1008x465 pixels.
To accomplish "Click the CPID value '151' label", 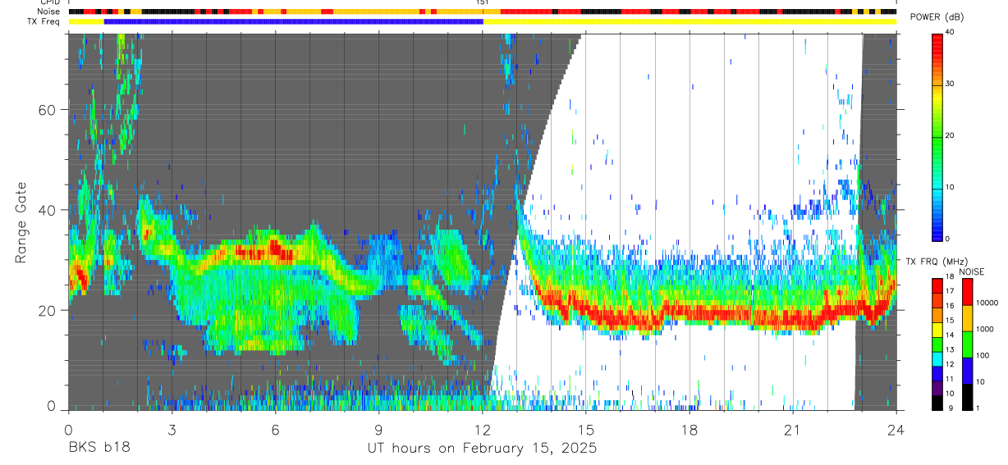I will (x=483, y=2).
